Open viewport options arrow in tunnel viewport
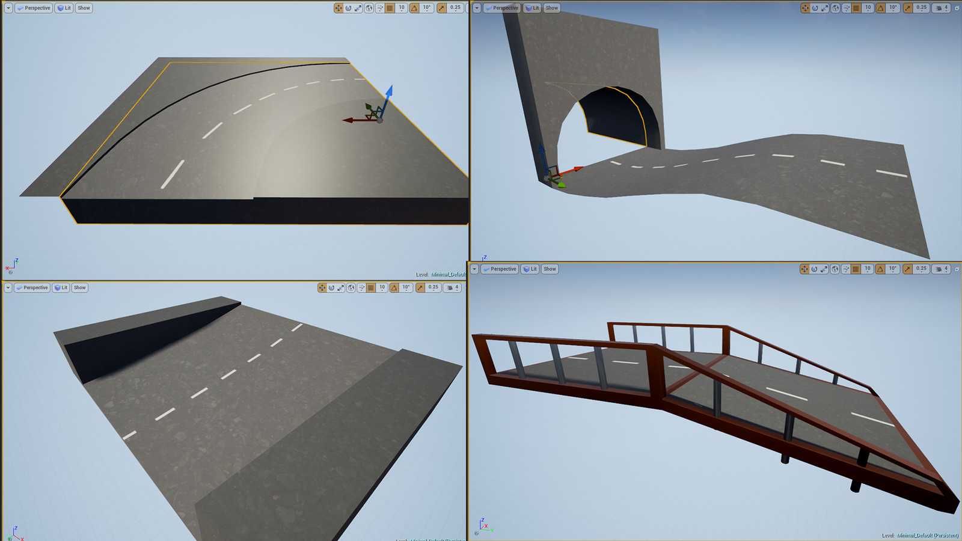Viewport: 962px width, 541px height. click(476, 8)
